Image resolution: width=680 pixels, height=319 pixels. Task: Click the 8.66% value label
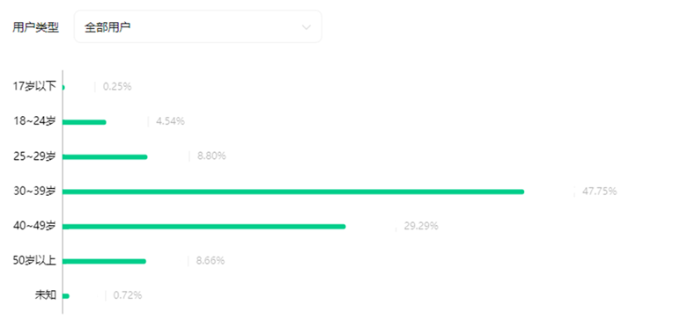click(x=211, y=261)
